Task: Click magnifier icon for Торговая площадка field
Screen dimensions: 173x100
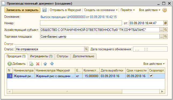Action: click(x=165, y=36)
